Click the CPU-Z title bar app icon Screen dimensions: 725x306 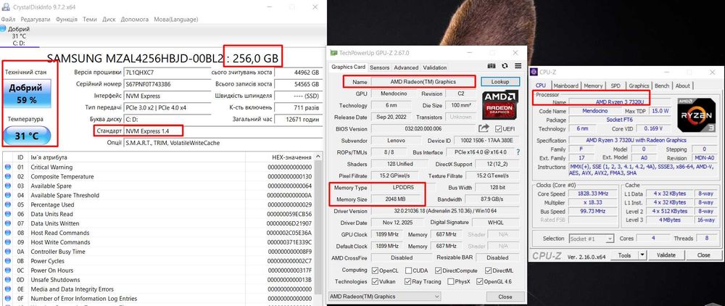[534, 72]
